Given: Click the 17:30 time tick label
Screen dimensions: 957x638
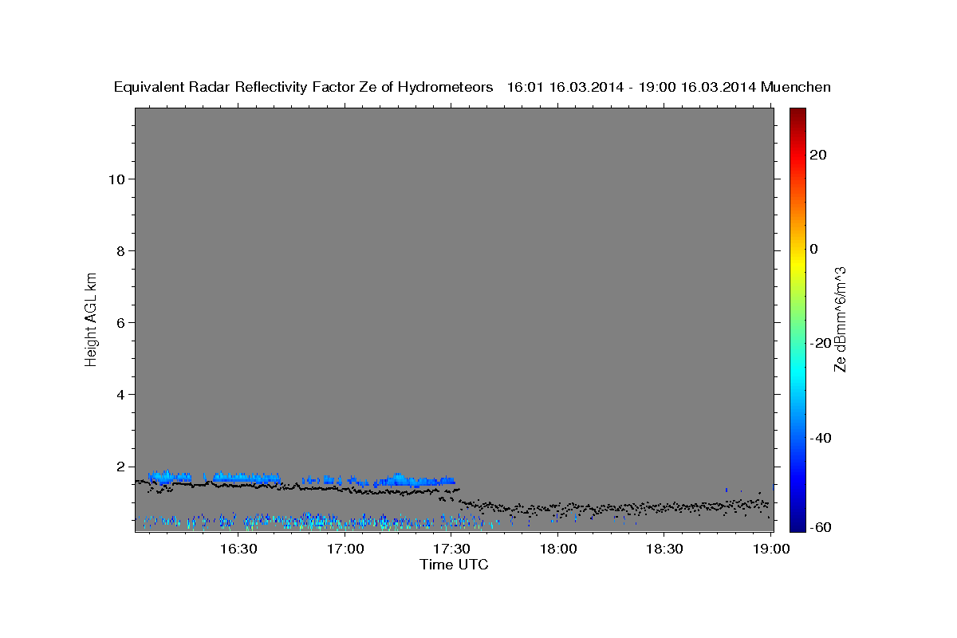Looking at the screenshot, I should 451,549.
